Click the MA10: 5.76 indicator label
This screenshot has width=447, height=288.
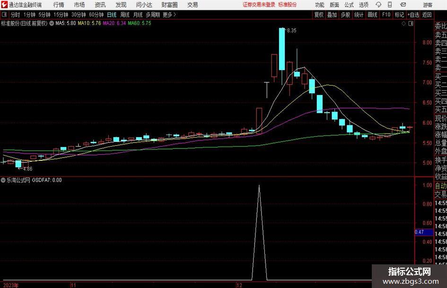tap(89, 23)
